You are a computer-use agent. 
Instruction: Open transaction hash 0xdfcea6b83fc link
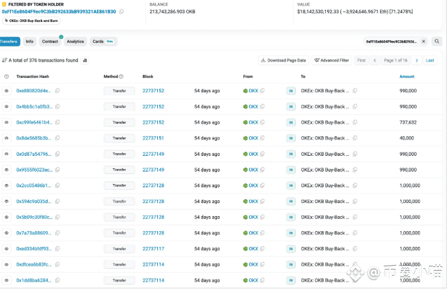34,264
